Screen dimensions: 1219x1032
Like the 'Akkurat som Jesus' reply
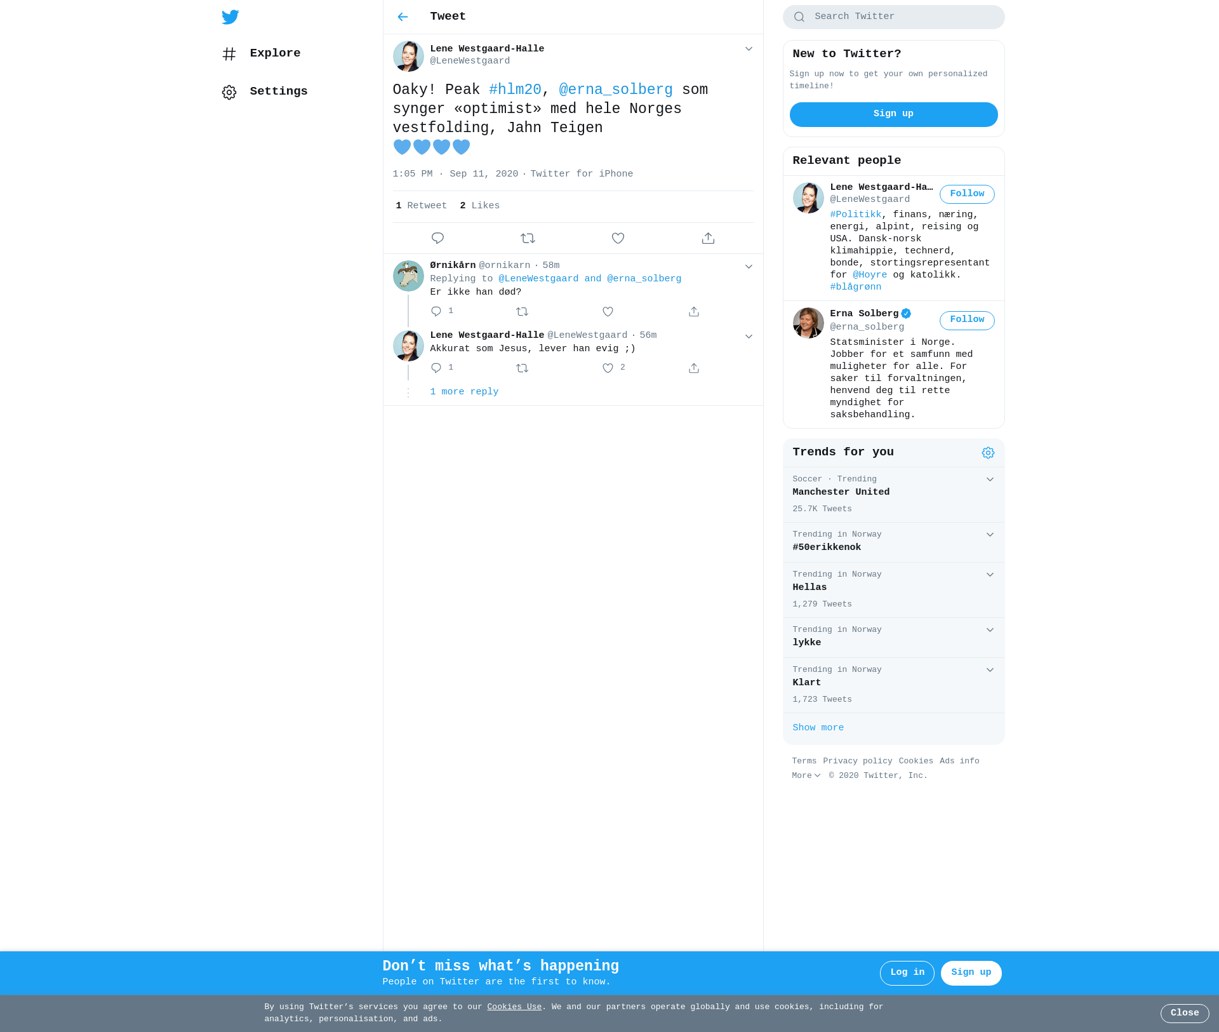point(608,368)
